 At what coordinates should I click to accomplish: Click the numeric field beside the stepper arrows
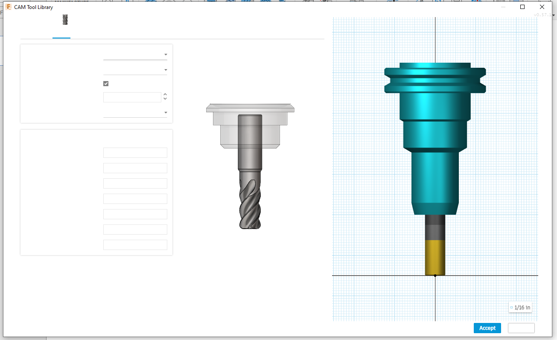click(x=132, y=97)
